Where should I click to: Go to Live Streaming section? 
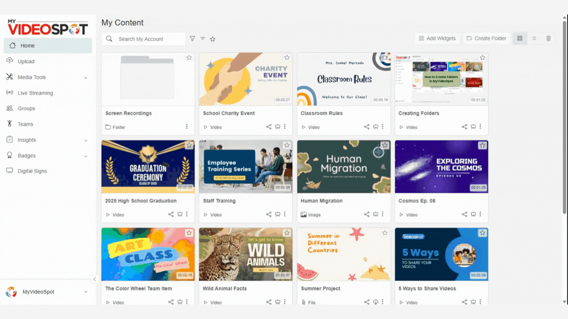[35, 93]
